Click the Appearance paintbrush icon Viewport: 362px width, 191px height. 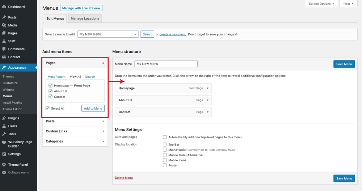click(x=4, y=68)
